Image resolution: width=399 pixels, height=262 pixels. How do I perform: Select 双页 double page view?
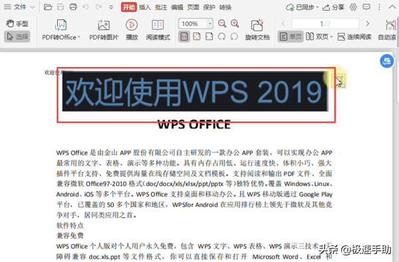pyautogui.click(x=317, y=36)
